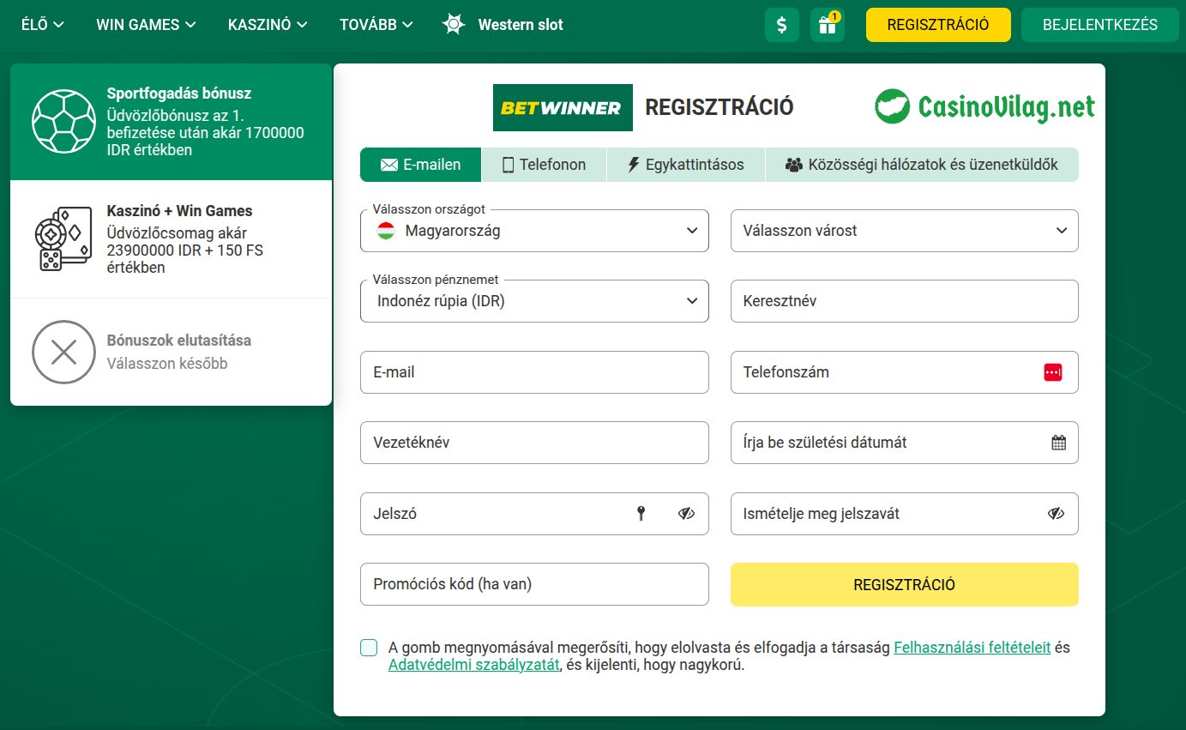Click the soccer ball sports bonus icon
Screen dimensions: 1186x730
(x=64, y=122)
